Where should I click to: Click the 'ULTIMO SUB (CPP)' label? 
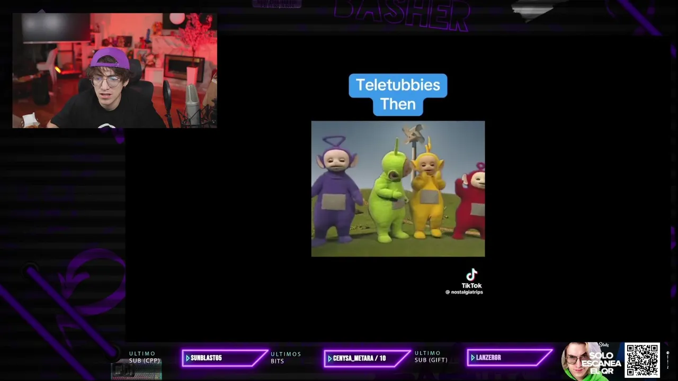144,357
